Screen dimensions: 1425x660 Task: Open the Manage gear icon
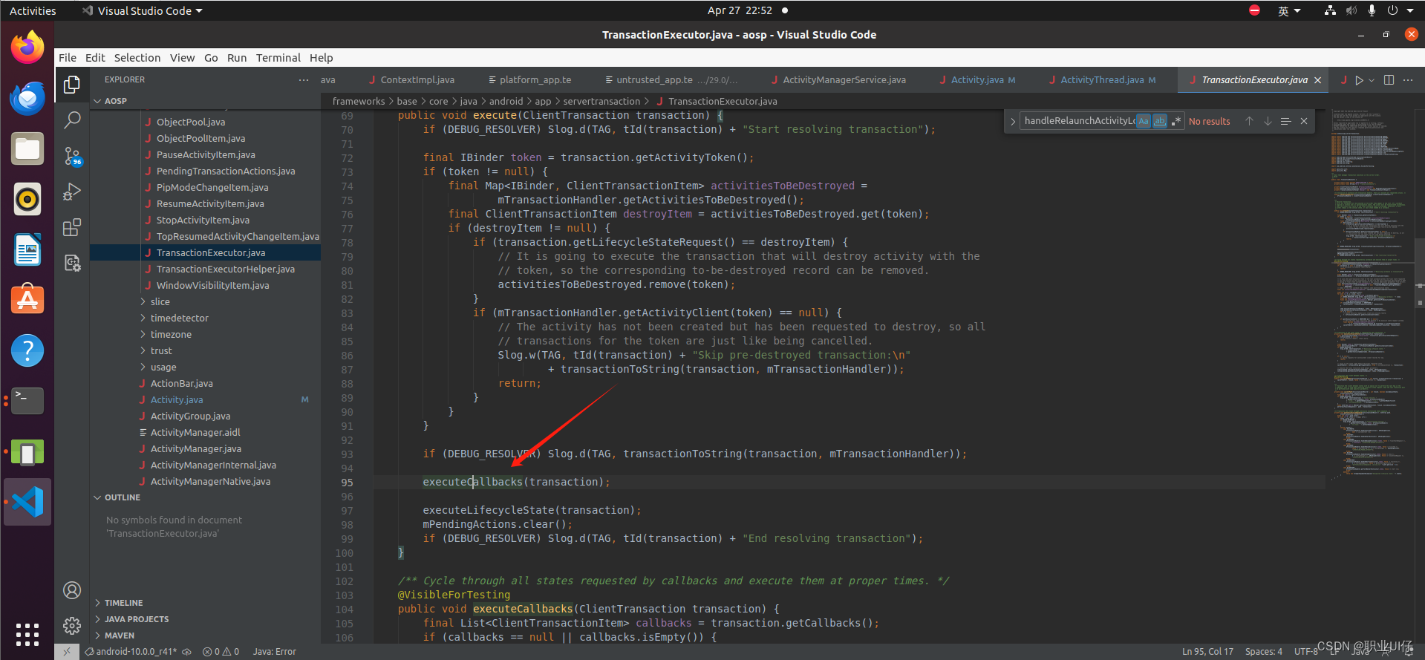coord(72,626)
